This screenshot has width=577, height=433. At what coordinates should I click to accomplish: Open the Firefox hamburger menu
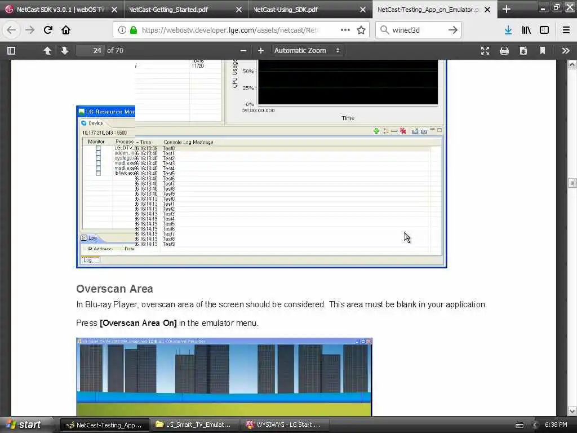point(566,30)
